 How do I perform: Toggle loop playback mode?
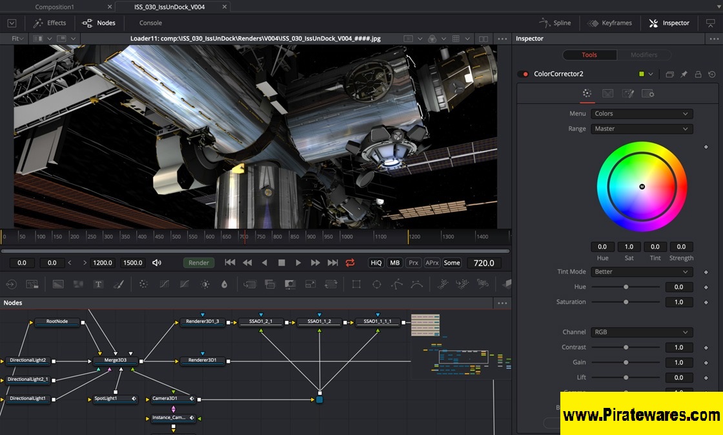350,263
